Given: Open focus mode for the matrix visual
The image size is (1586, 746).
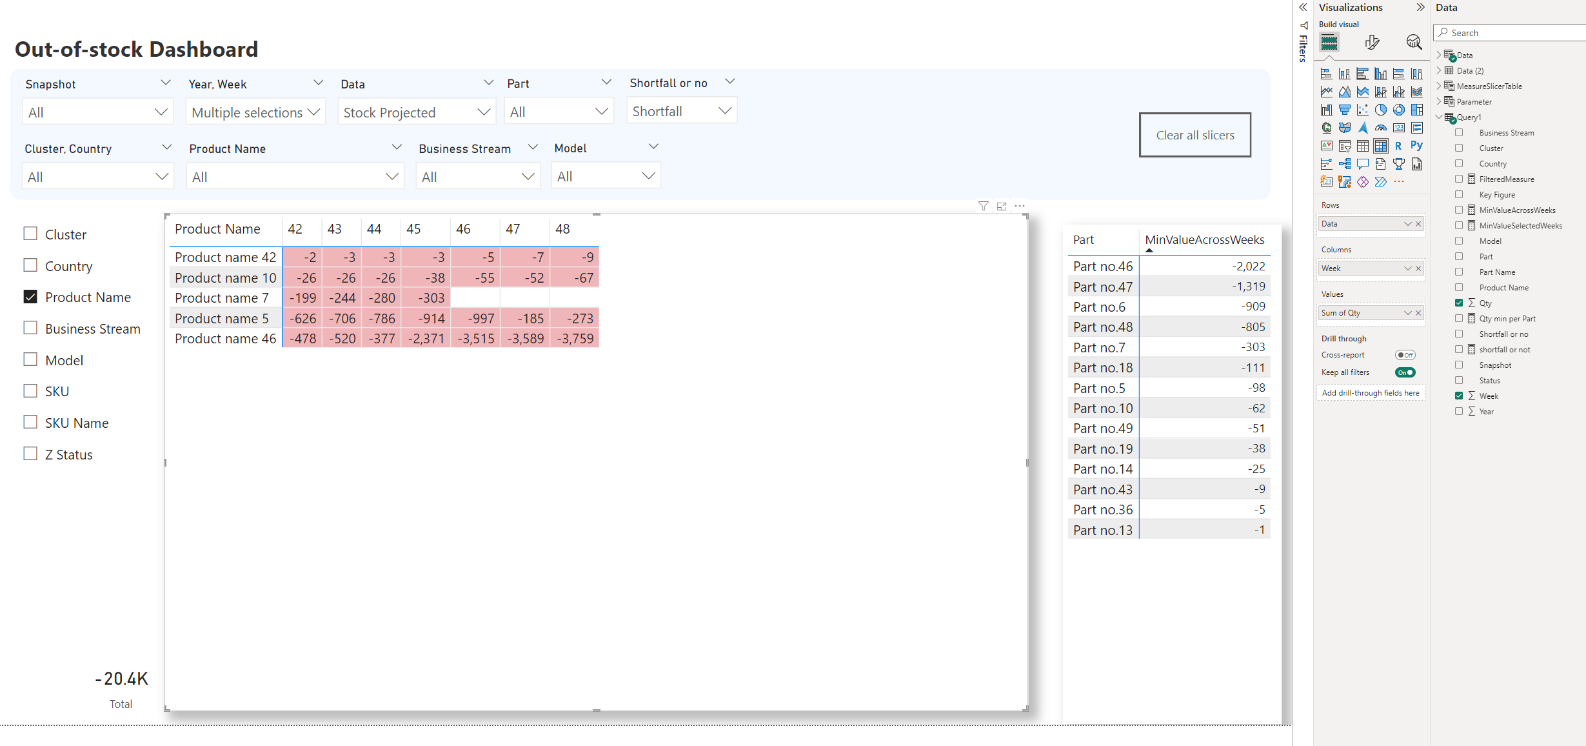Looking at the screenshot, I should (x=1001, y=206).
